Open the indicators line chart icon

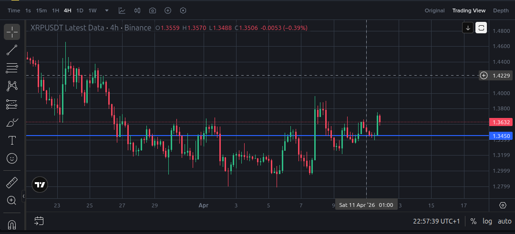click(x=122, y=10)
